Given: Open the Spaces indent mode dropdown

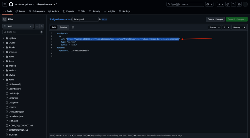Looking at the screenshot, I should (x=214, y=28).
